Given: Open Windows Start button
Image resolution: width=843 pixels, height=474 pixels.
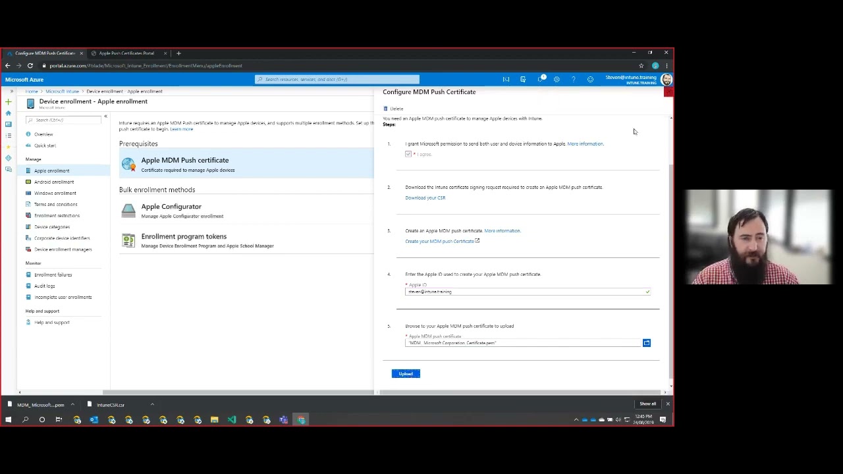Looking at the screenshot, I should click(8, 419).
